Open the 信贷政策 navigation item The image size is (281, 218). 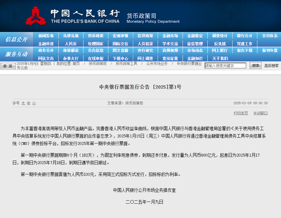click(x=145, y=36)
